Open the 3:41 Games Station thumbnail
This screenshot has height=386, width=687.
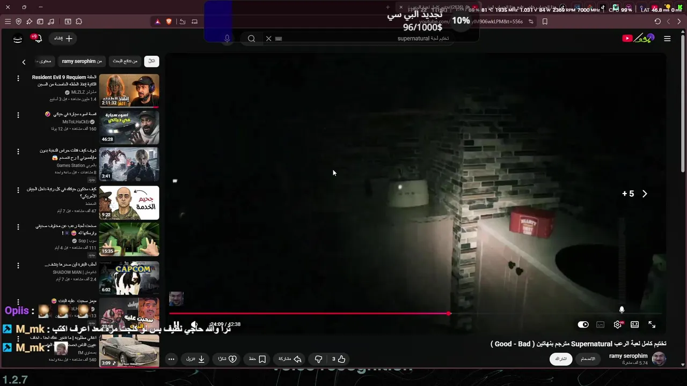[129, 165]
